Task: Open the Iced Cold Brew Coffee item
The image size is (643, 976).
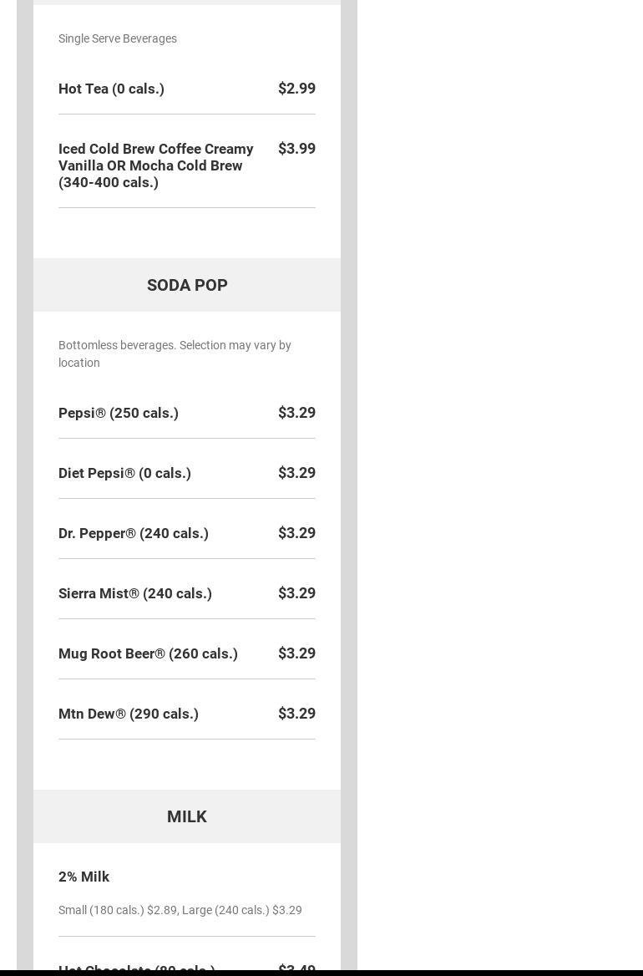Action: [156, 165]
